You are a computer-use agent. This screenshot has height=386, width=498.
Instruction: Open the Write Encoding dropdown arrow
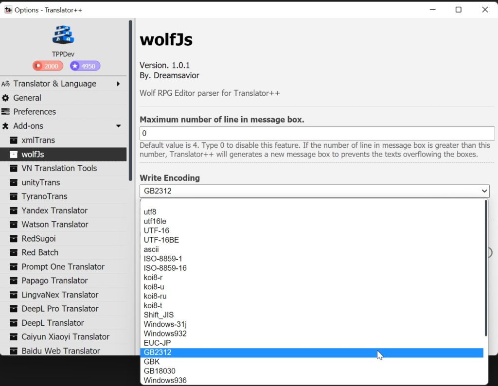coord(484,191)
